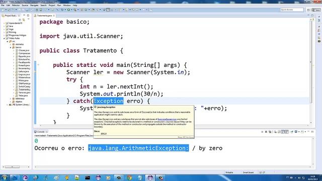The height and width of the screenshot is (181, 322).
Task: Collapse the src folder node
Action: coord(8,41)
